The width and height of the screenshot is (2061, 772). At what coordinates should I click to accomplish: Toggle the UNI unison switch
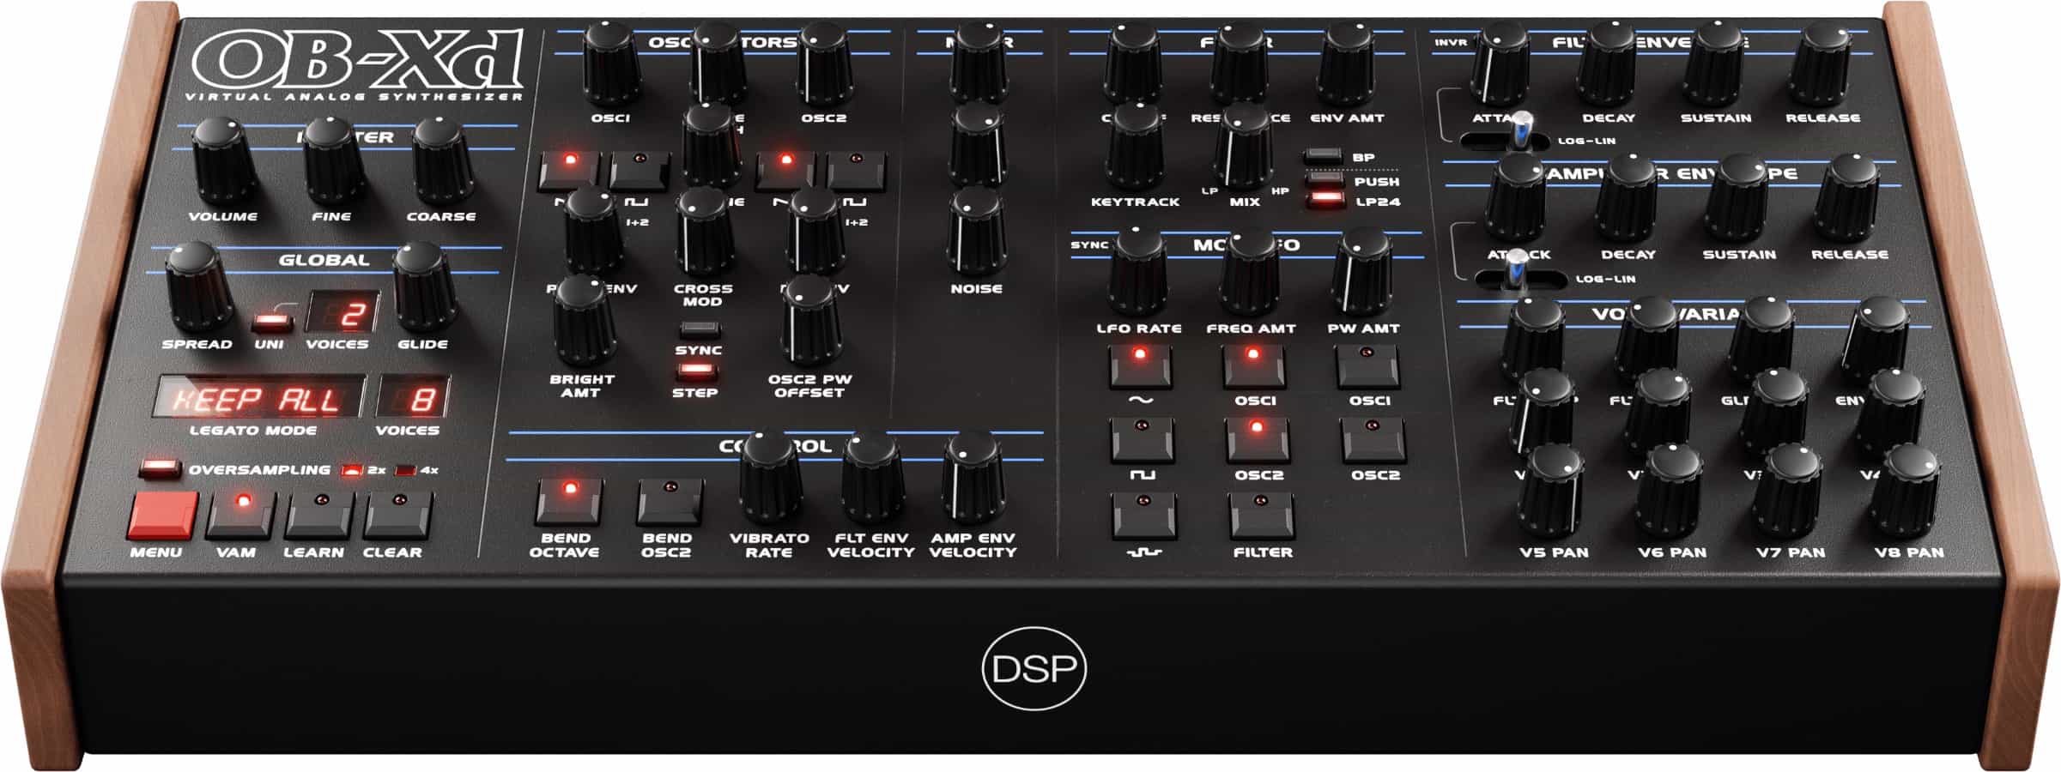pyautogui.click(x=271, y=323)
